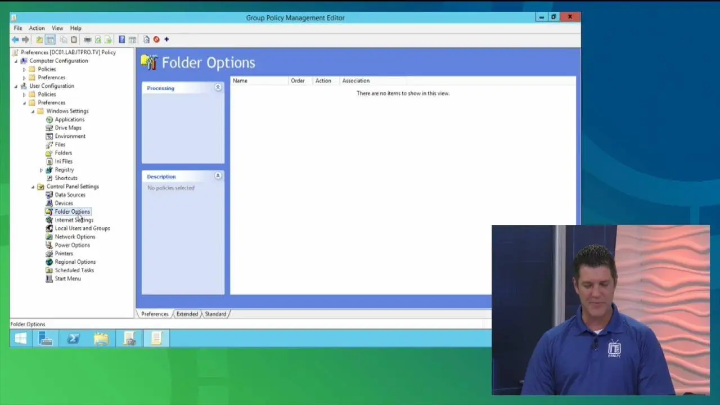Click the large Folder Options header icon
Image resolution: width=720 pixels, height=405 pixels.
[x=149, y=62]
